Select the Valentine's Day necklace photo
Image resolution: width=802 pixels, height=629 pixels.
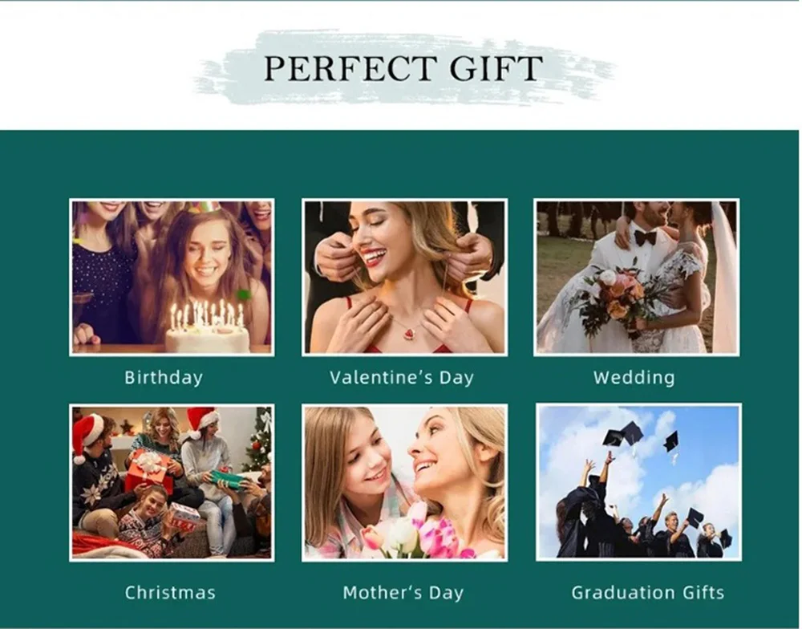(x=404, y=277)
